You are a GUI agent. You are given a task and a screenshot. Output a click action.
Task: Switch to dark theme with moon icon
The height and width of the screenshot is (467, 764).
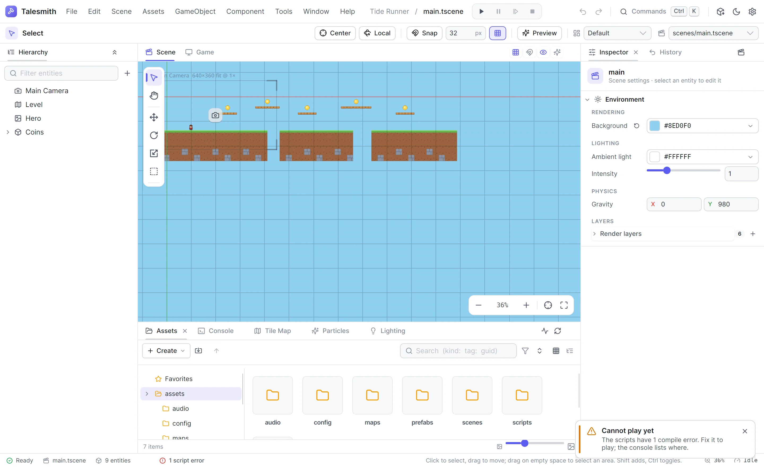point(736,11)
